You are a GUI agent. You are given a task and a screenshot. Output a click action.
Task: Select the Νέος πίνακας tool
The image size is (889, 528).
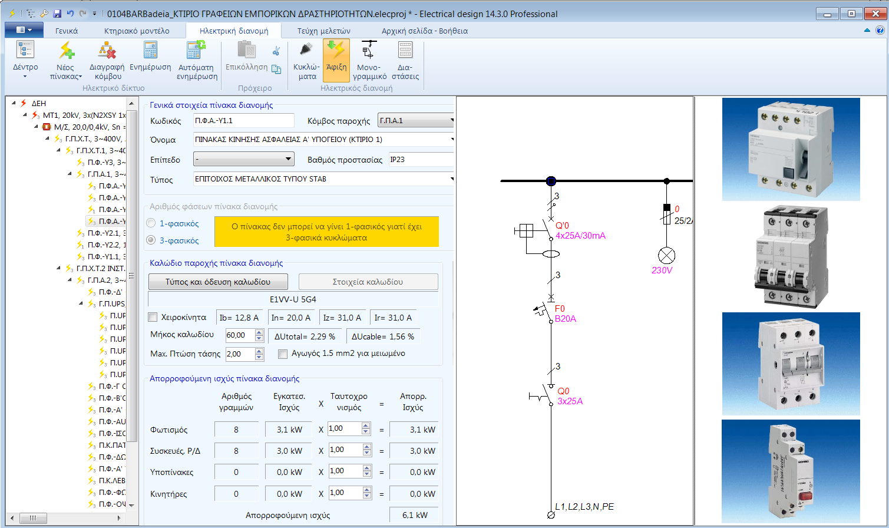65,59
